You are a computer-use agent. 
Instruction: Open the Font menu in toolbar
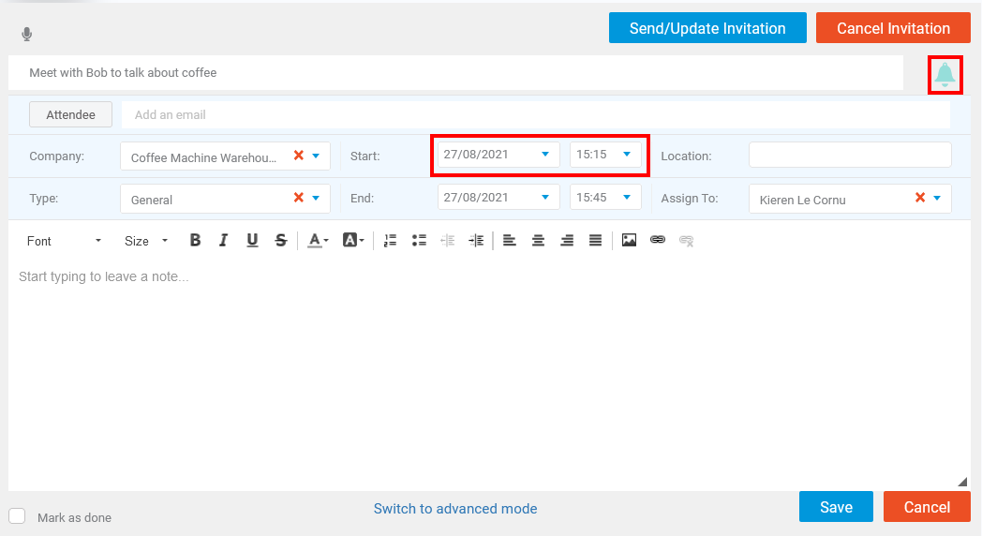coord(64,241)
